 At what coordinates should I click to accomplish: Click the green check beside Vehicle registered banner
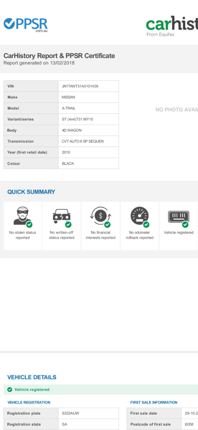[x=10, y=390]
